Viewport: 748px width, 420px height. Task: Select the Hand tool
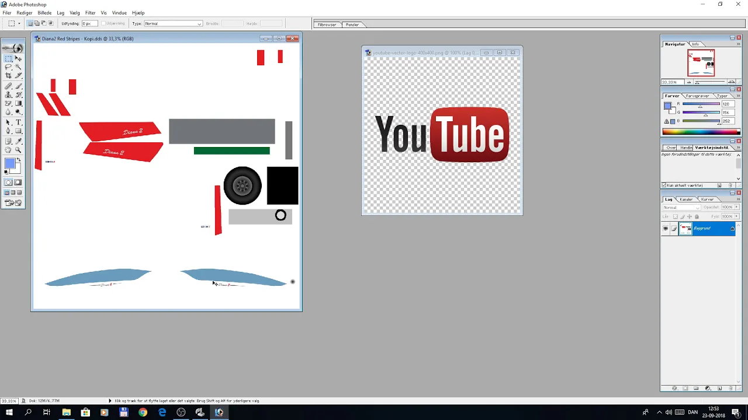pos(8,150)
